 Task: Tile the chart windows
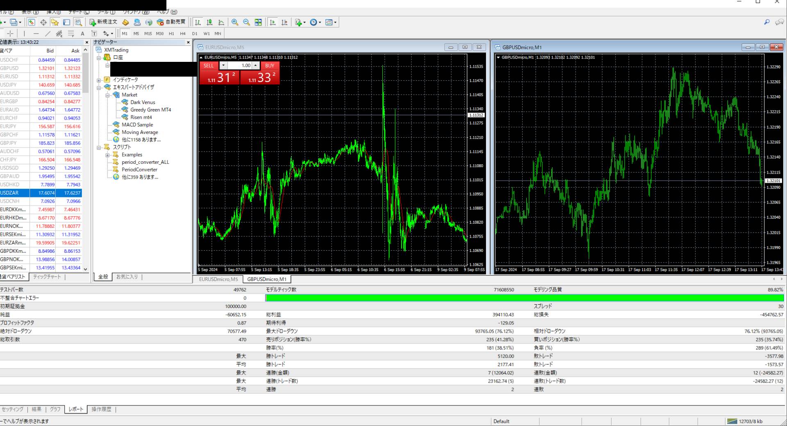pos(258,22)
